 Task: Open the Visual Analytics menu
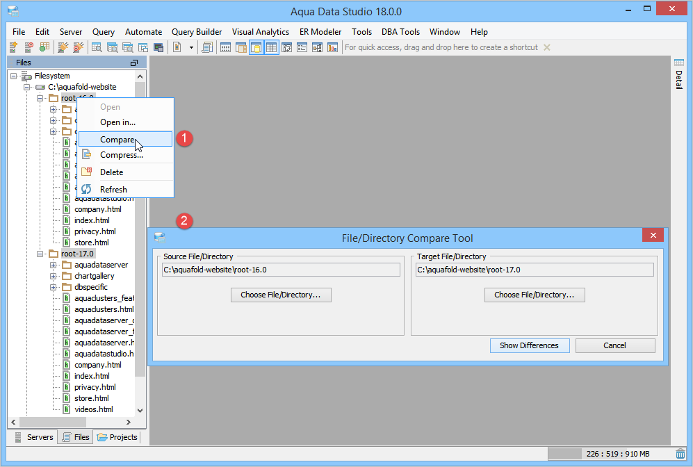pos(261,32)
